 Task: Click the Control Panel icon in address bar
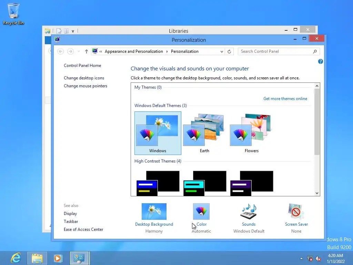coord(95,51)
